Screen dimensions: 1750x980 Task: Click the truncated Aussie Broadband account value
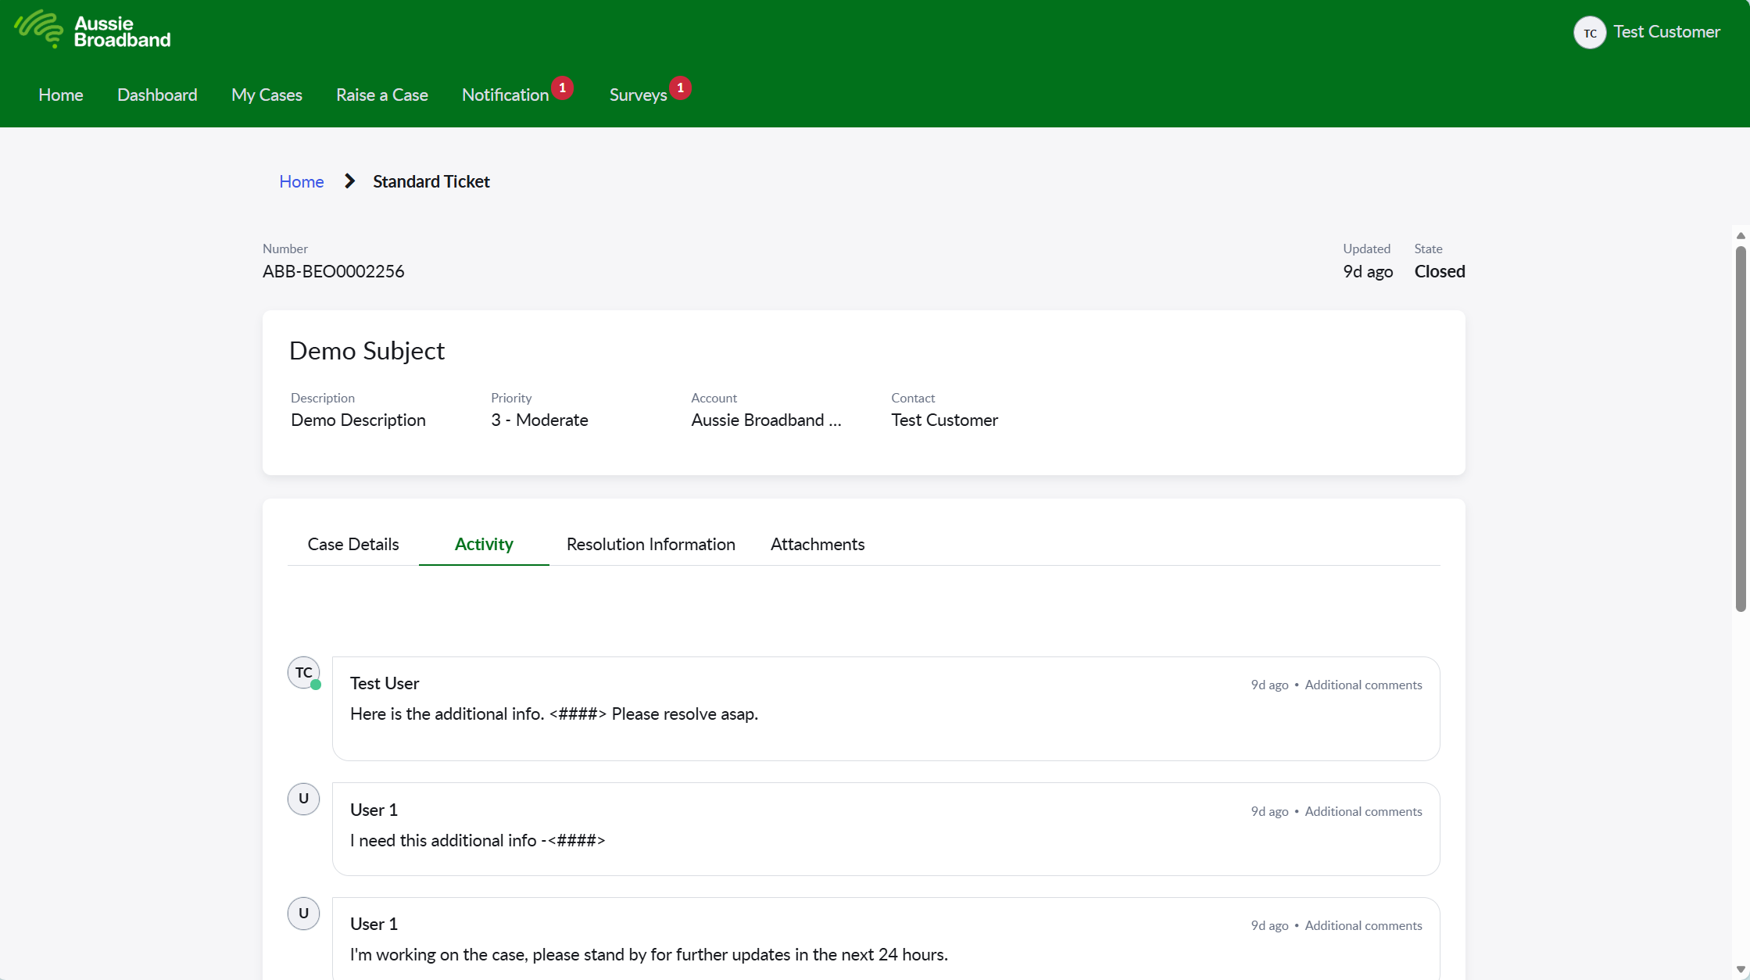pos(765,420)
